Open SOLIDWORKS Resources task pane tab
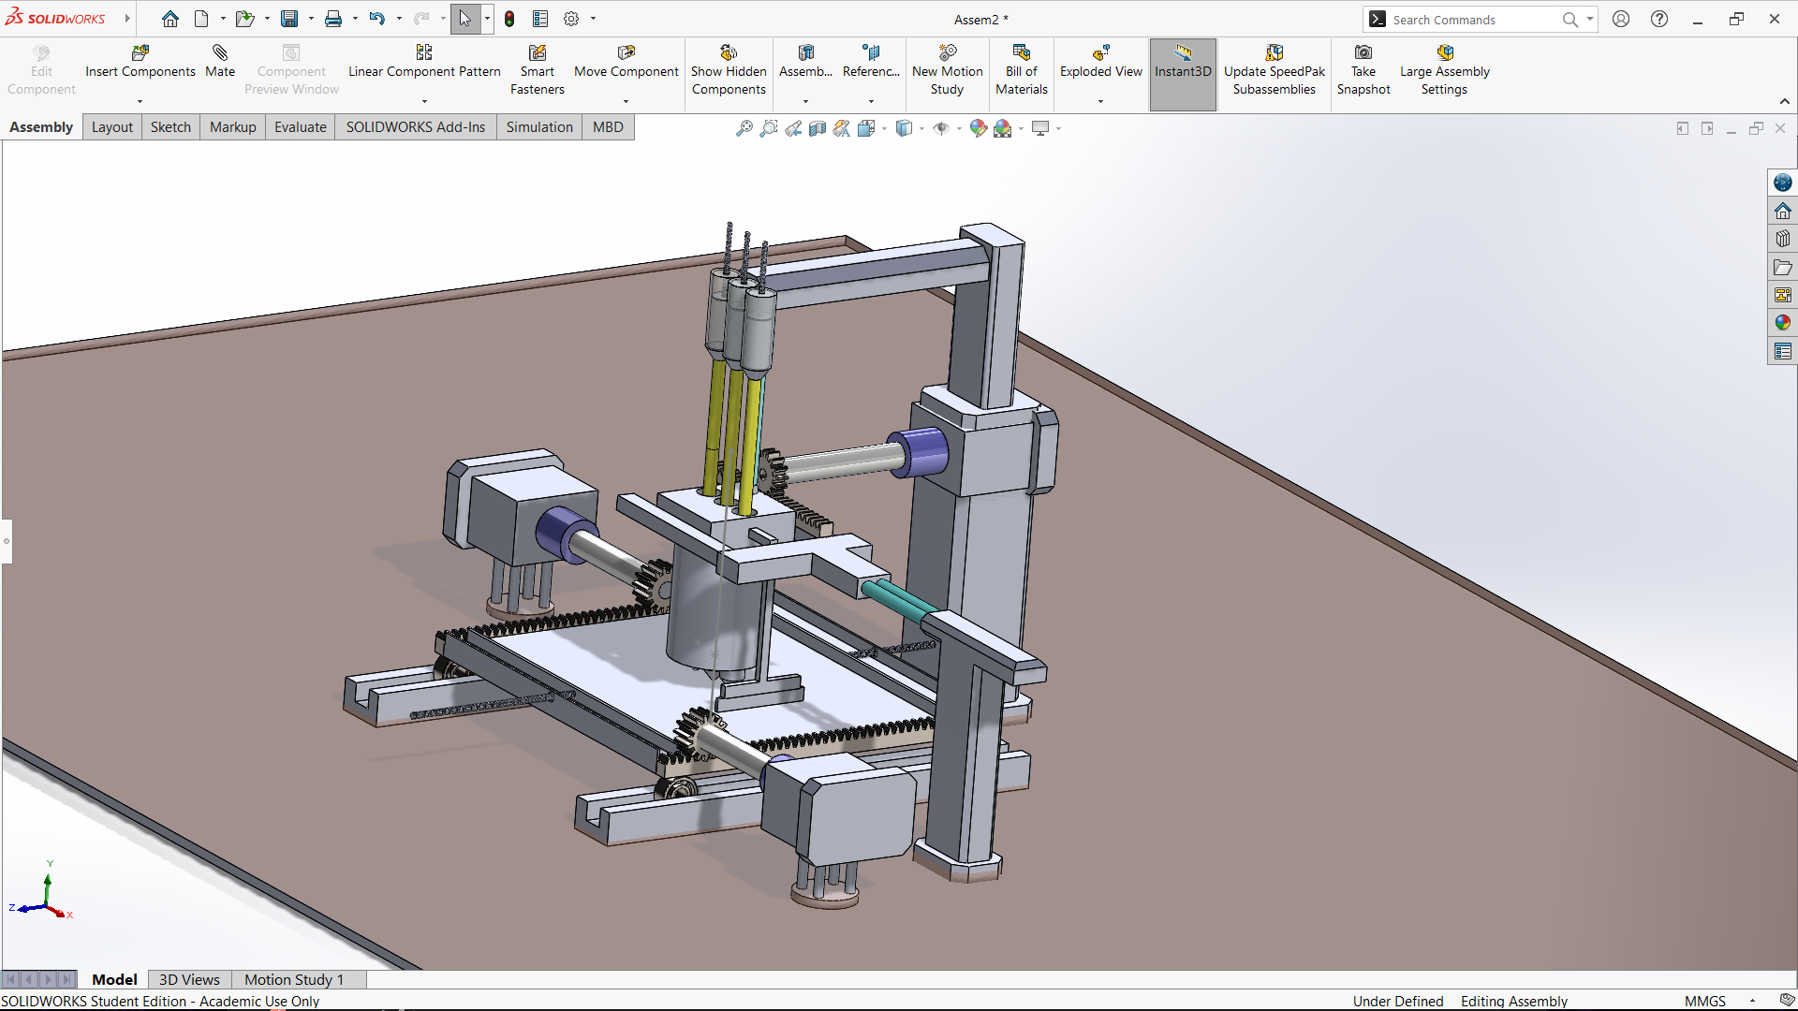The height and width of the screenshot is (1011, 1798). [1783, 211]
